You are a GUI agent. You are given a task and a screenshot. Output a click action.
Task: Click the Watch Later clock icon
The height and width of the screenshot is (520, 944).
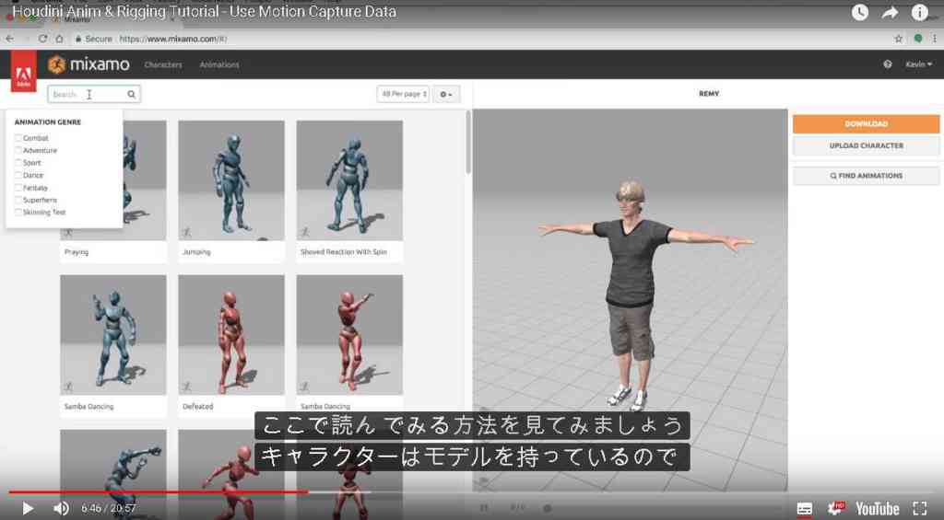coord(860,12)
